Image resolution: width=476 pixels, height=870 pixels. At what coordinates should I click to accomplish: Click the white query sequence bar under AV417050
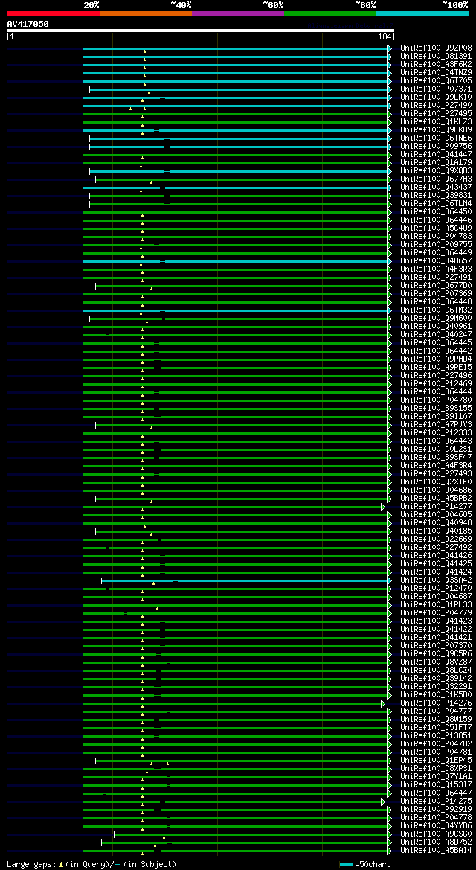click(x=200, y=31)
